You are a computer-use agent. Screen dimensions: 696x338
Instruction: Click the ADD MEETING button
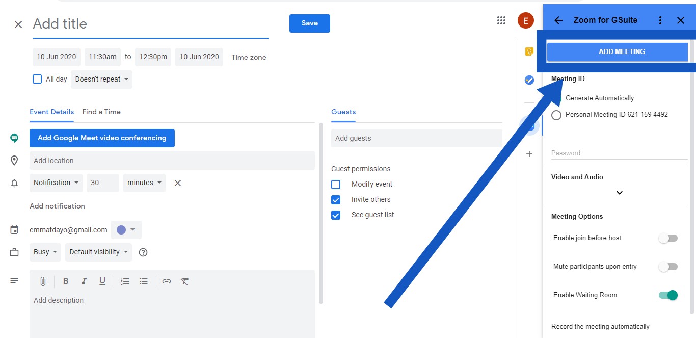click(618, 52)
